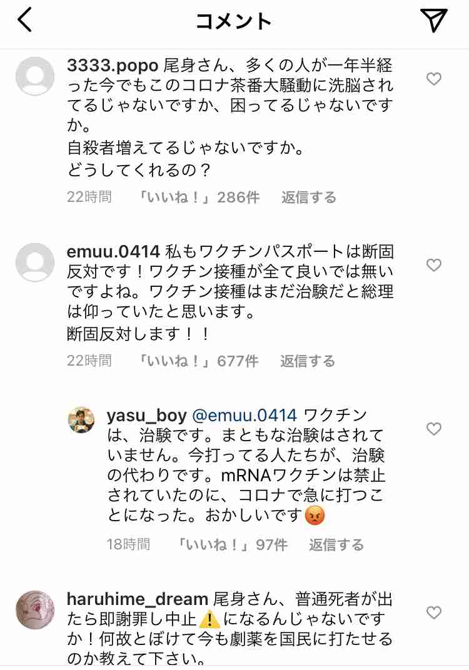This screenshot has height=670, width=469.
Task: Tap yasu_boy's avatar thumbnail
Action: pos(81,420)
